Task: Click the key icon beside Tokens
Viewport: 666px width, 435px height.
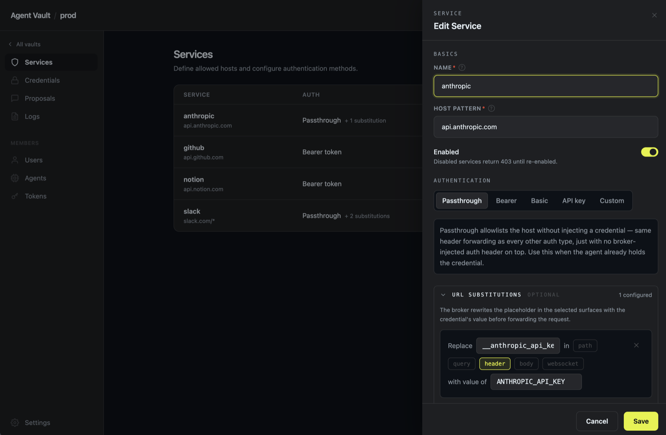Action: coord(15,196)
